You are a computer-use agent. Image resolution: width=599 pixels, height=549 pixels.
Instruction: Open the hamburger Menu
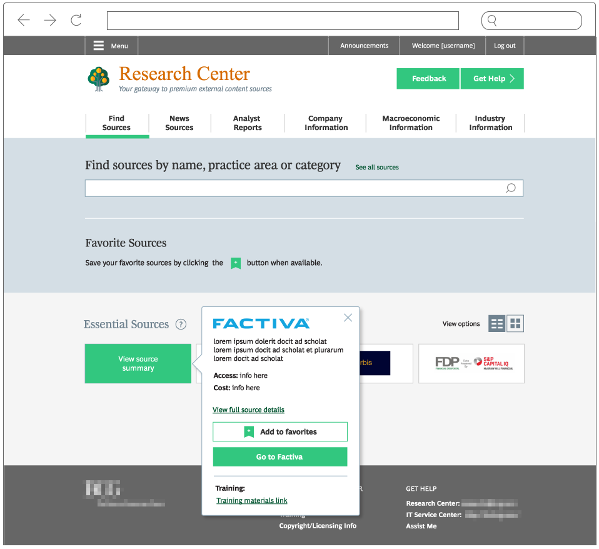(x=111, y=46)
